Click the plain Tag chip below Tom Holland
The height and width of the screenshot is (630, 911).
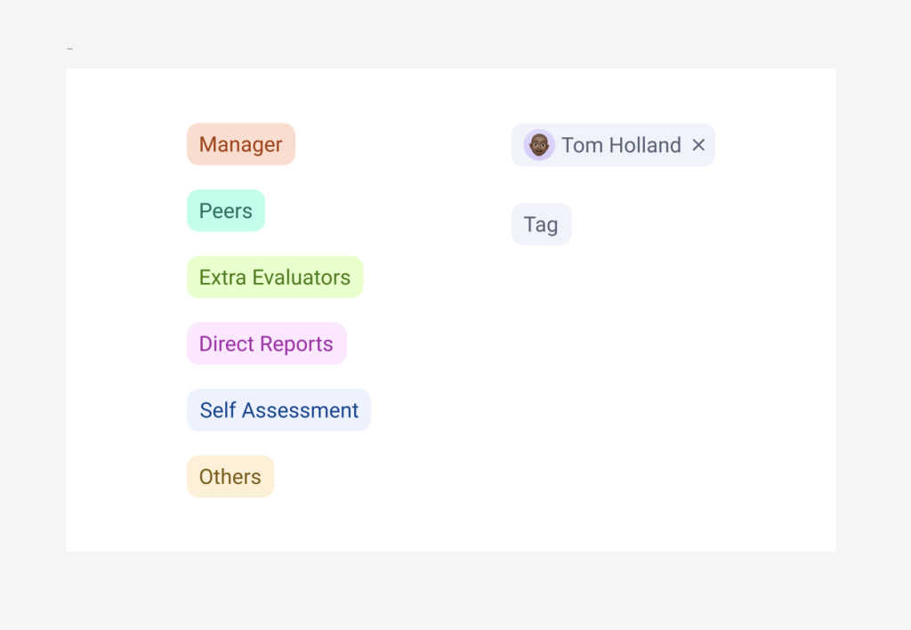[x=541, y=224]
